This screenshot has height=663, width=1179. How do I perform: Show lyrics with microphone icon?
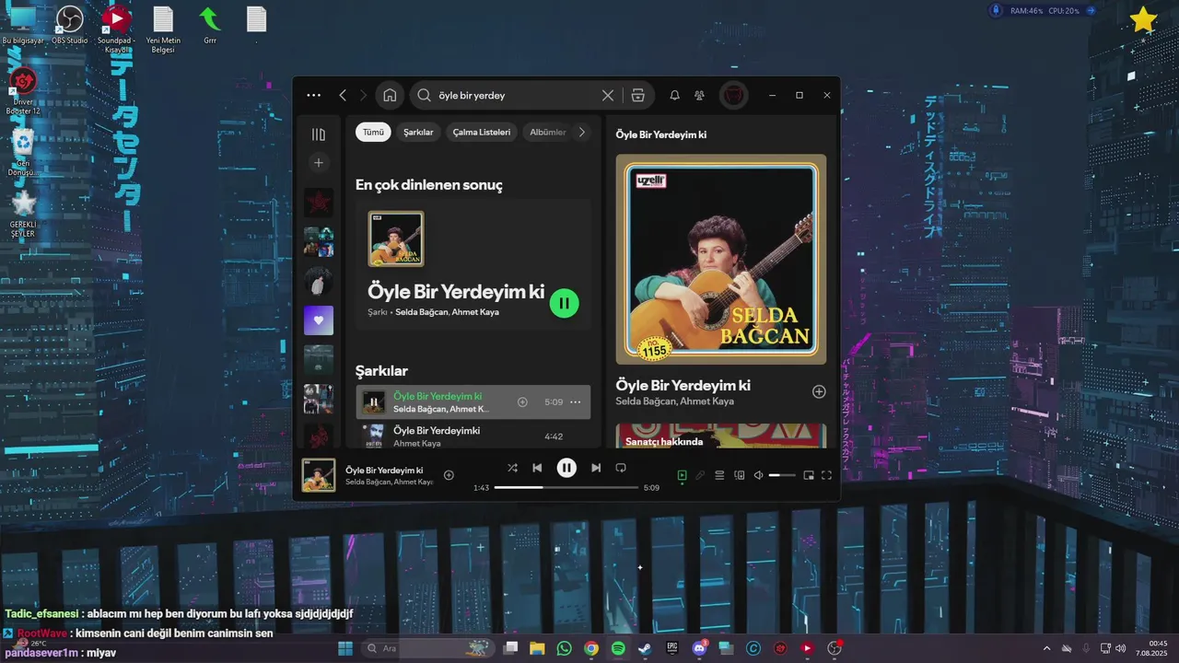click(700, 475)
